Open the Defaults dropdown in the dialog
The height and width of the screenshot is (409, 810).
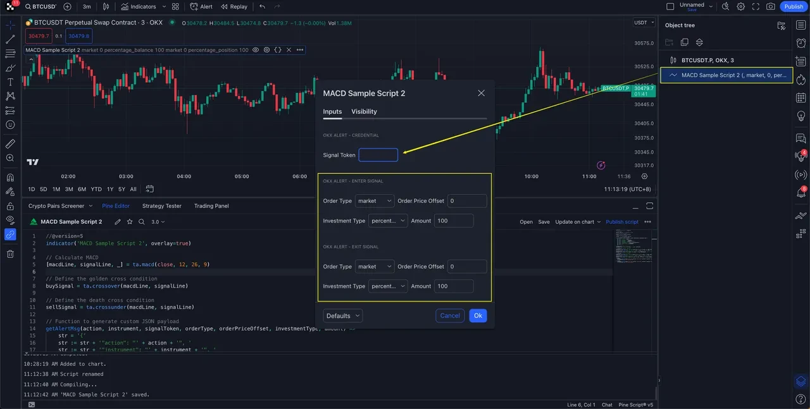click(x=342, y=315)
